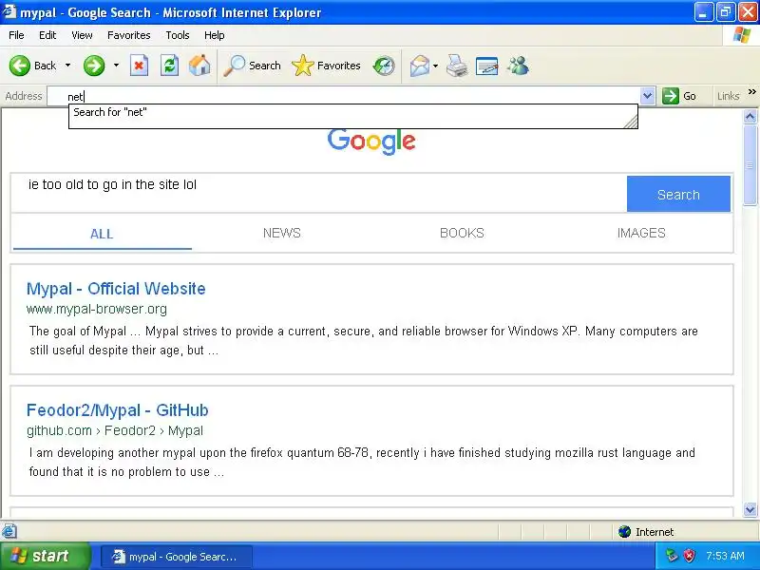760x570 pixels.
Task: Open the Favorites menu
Action: point(129,35)
